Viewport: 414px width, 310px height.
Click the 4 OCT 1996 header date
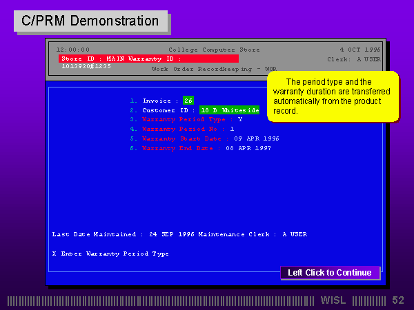tap(359, 50)
